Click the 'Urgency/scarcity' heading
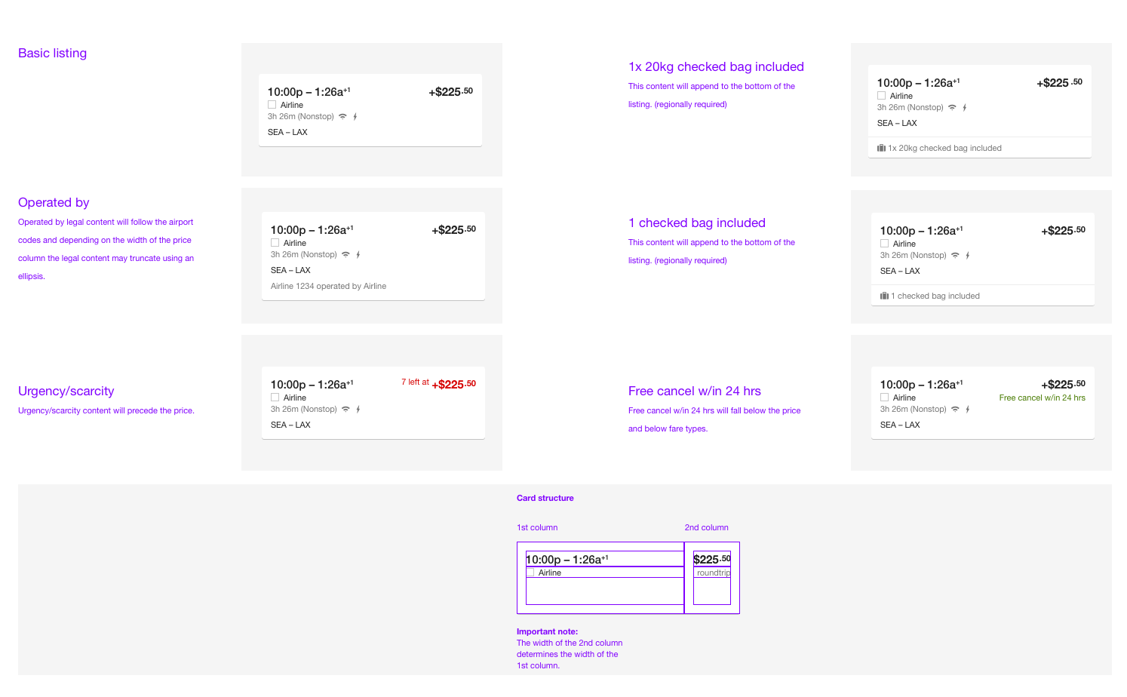This screenshot has width=1127, height=697. point(66,391)
